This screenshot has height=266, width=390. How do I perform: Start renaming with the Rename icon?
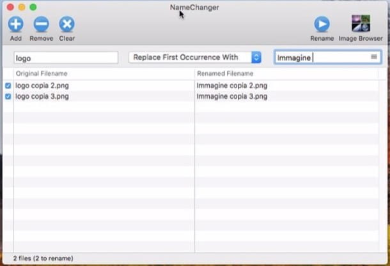point(322,25)
